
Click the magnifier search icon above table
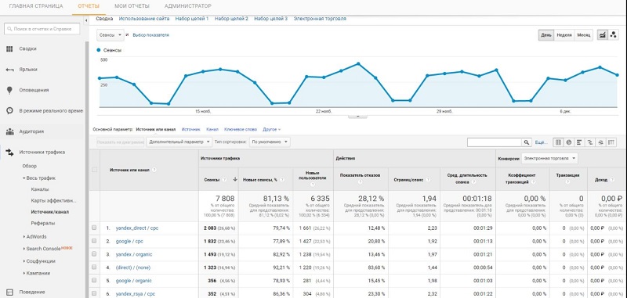[x=527, y=142]
